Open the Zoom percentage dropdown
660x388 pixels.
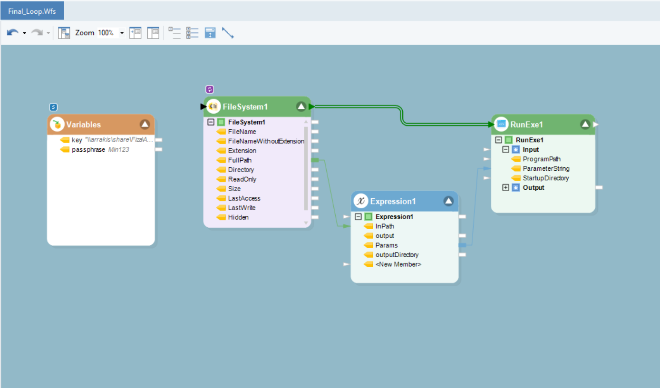tap(122, 33)
